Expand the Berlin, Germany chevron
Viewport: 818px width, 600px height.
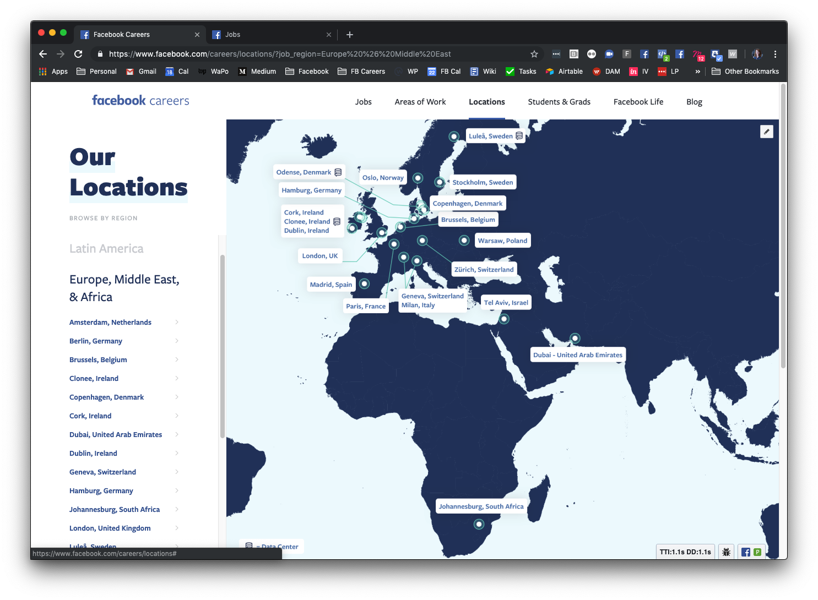[x=177, y=341]
